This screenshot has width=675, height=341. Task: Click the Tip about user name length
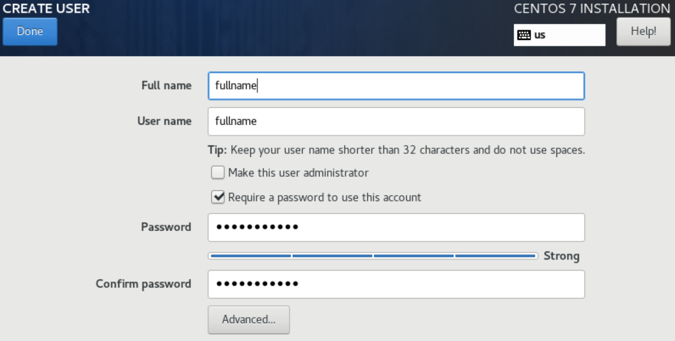tap(396, 150)
